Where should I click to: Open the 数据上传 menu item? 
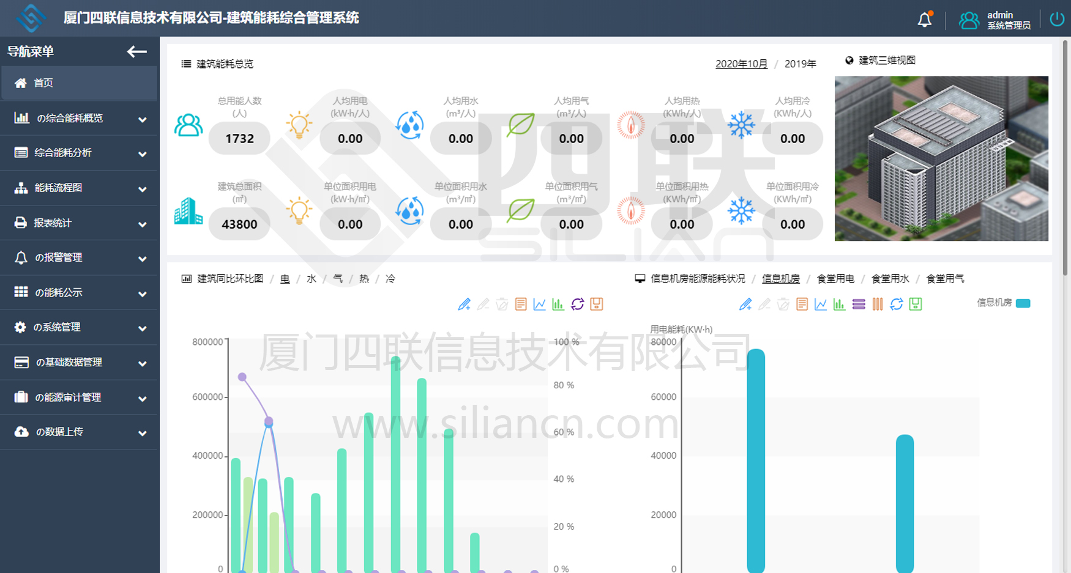[x=79, y=432]
